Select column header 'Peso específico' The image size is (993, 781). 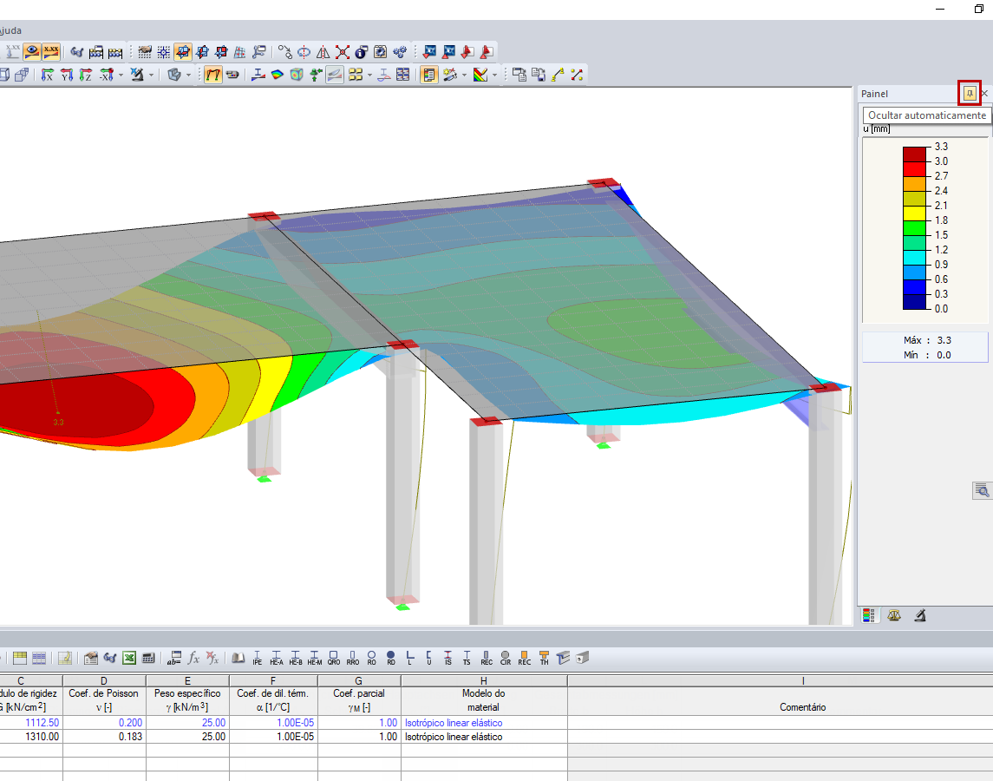pyautogui.click(x=187, y=700)
